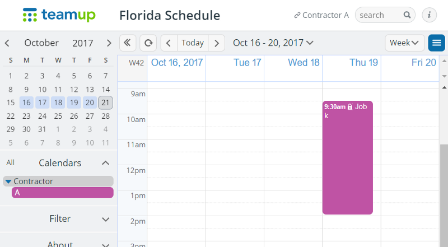Click the double-left arrow collapse sidebar icon
Image resolution: width=448 pixels, height=247 pixels.
click(128, 43)
